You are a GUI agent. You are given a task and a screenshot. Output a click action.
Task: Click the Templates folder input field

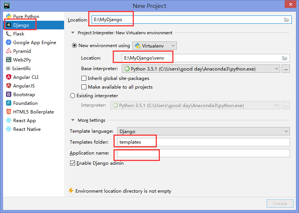coord(204,142)
